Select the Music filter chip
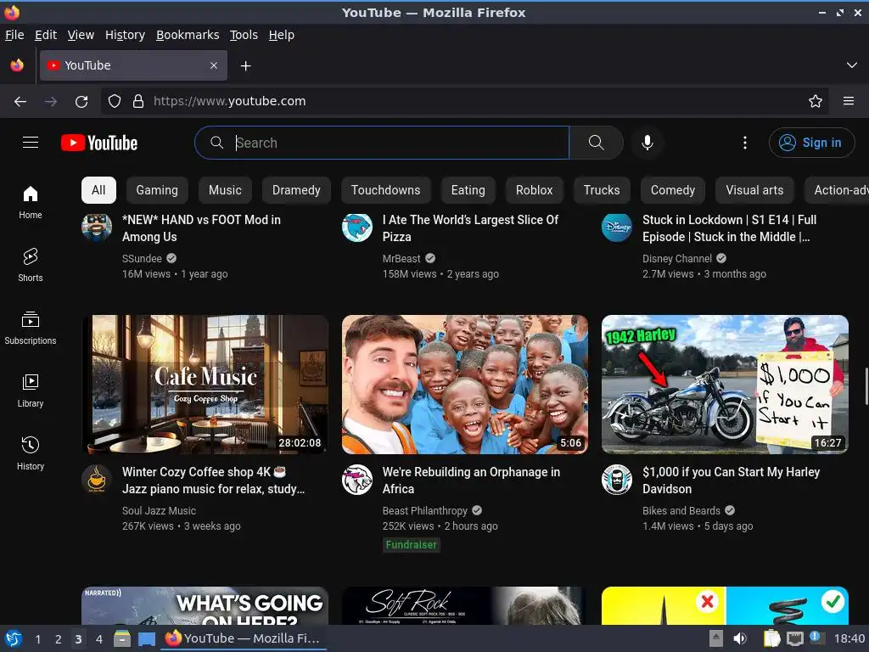The width and height of the screenshot is (869, 652). [225, 190]
